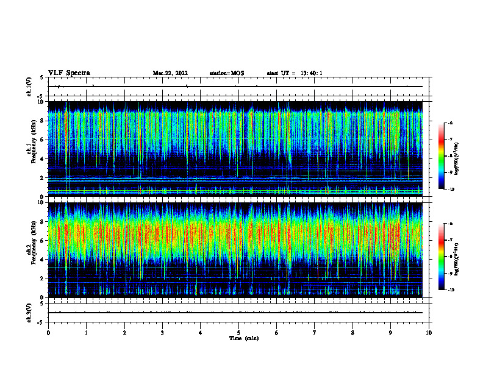Click the ch.2 spectrogram color bar

(442, 257)
